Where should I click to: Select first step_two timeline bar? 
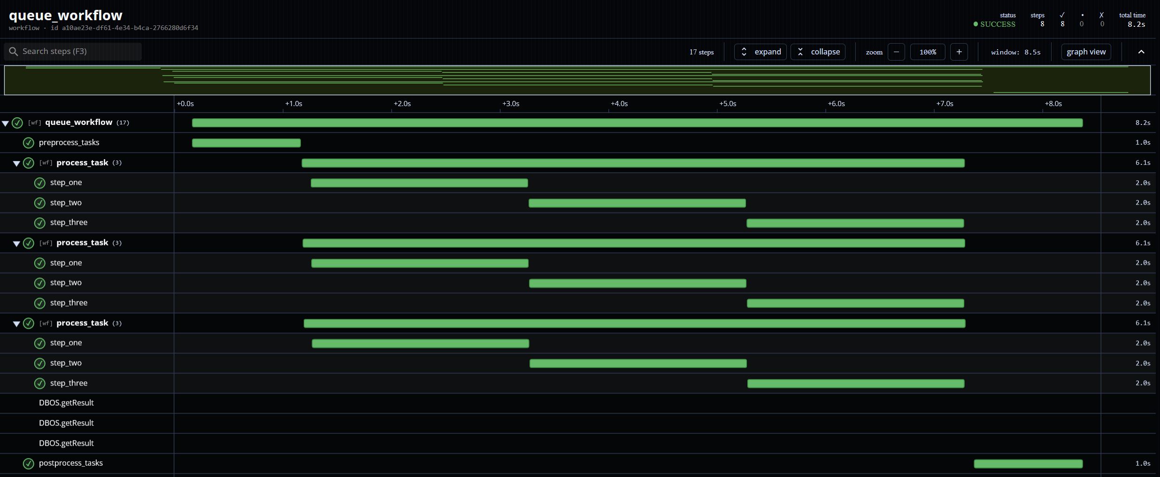coord(637,203)
